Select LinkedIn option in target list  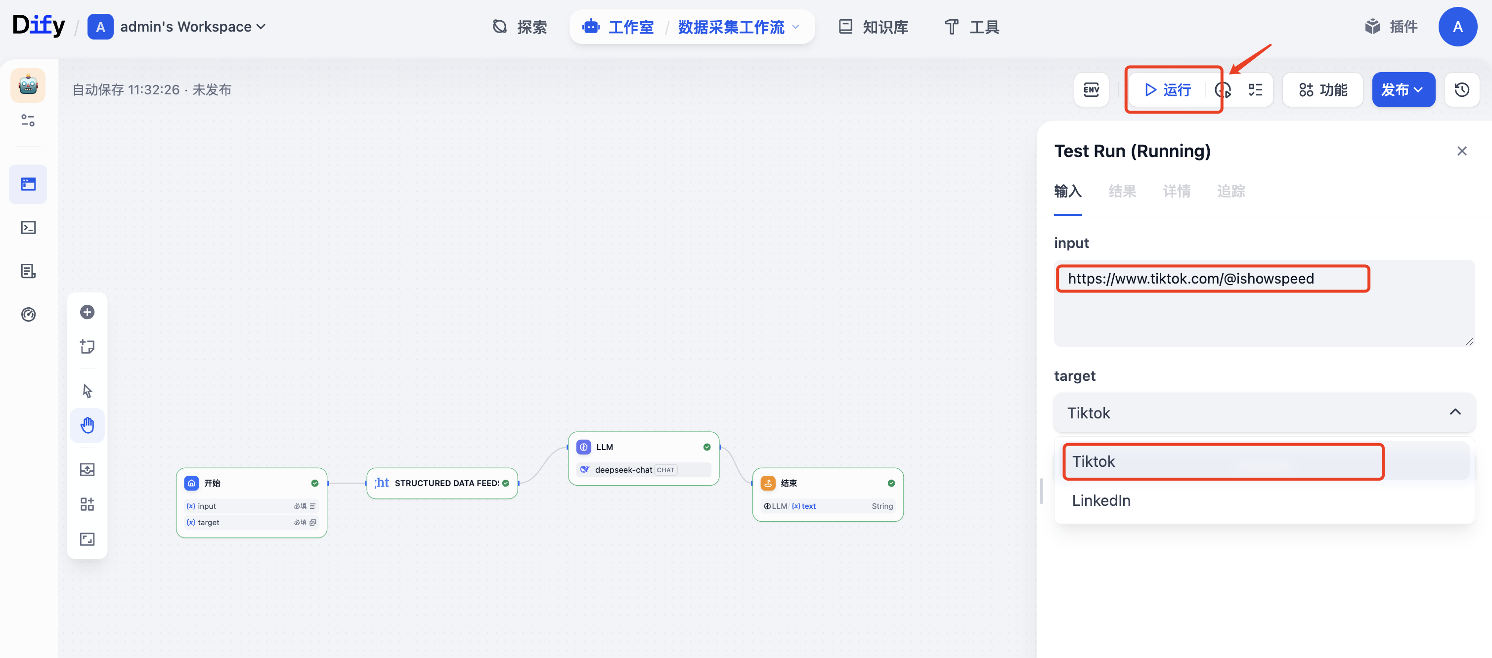coord(1101,500)
